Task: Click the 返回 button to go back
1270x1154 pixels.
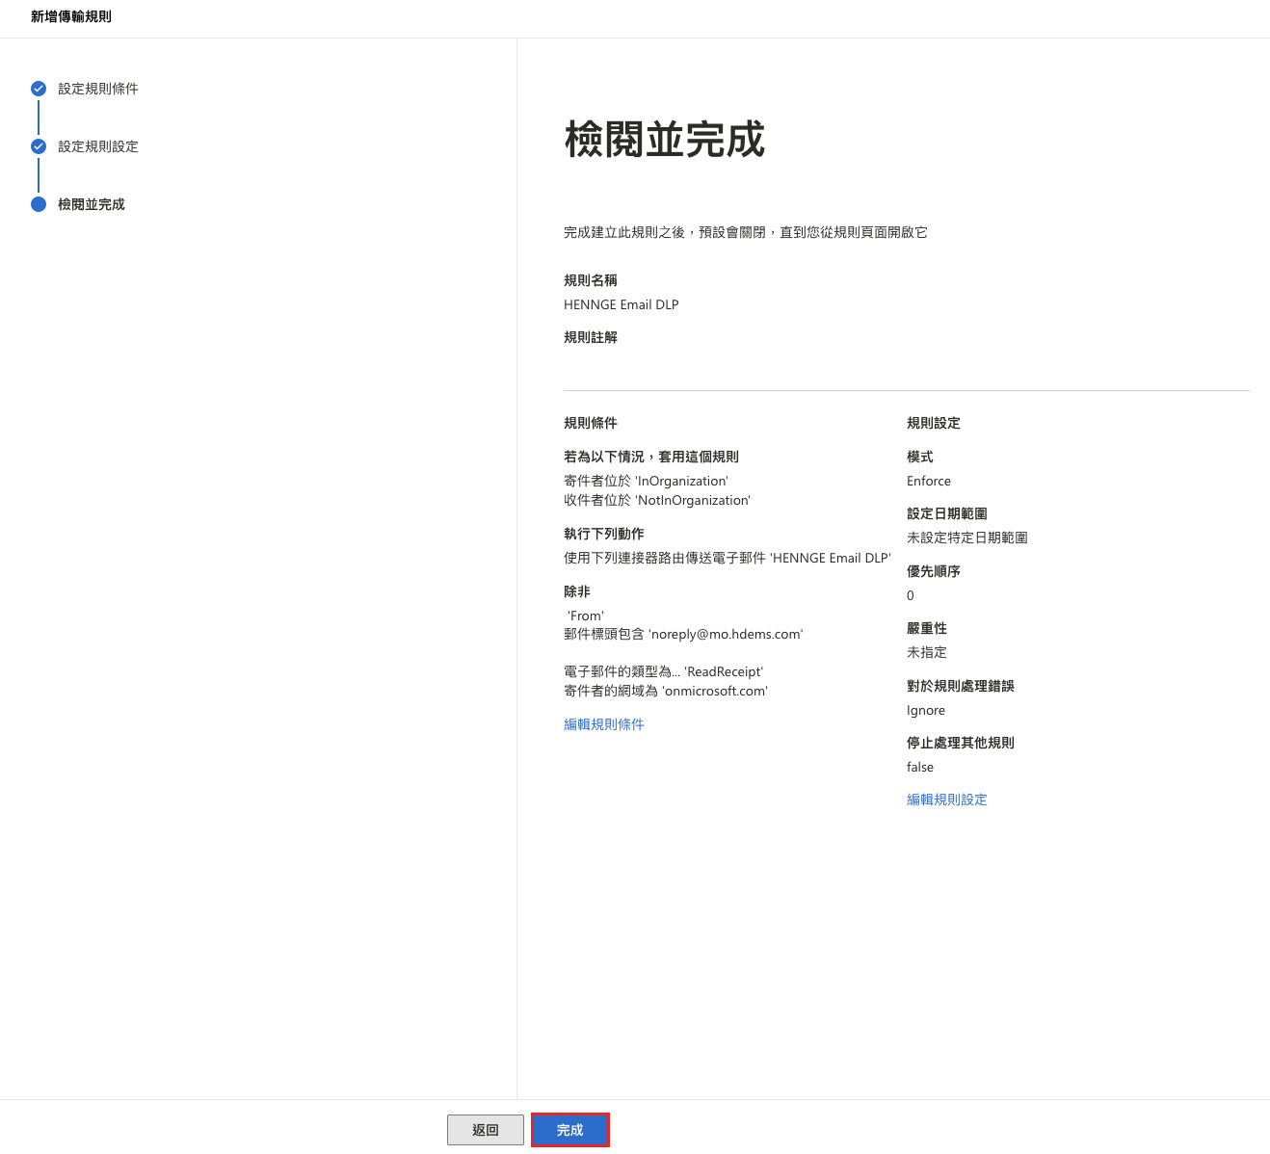Action: pos(486,1130)
